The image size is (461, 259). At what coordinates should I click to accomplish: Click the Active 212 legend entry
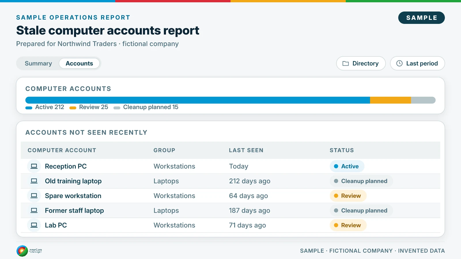(x=45, y=107)
